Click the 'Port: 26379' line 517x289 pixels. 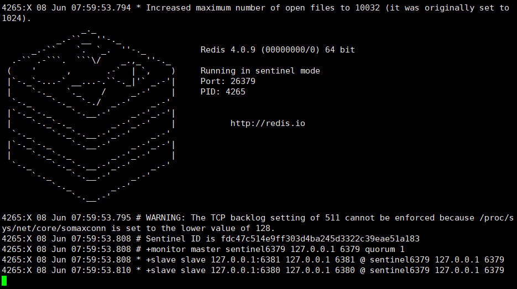(x=228, y=81)
